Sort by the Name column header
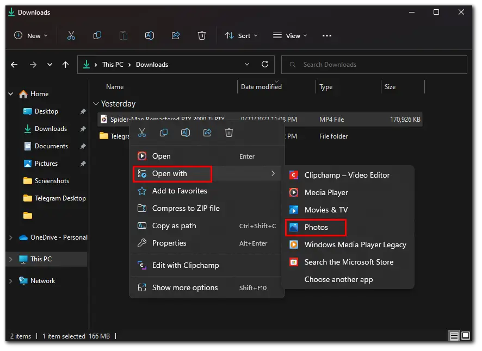Viewport: 482px width, 351px height. coord(115,87)
